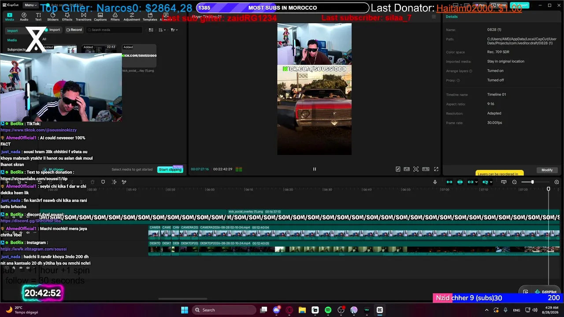
Task: Click the 00:07:27:16 current timecode
Action: 200,169
